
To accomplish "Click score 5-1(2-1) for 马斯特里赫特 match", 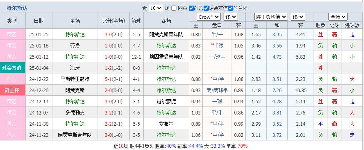I will (x=114, y=79).
